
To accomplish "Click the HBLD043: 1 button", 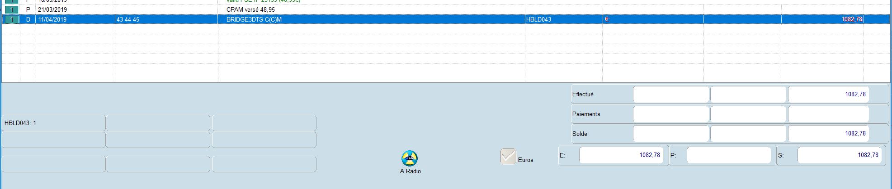I will (x=53, y=123).
